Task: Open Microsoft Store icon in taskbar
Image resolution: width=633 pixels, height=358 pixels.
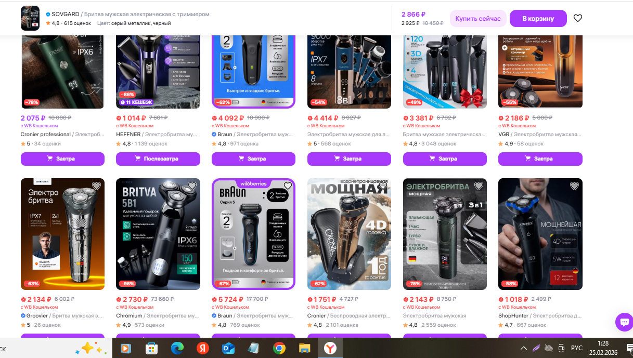Action: (151, 348)
